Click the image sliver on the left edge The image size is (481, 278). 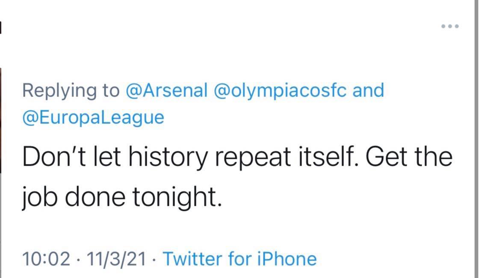(1, 120)
